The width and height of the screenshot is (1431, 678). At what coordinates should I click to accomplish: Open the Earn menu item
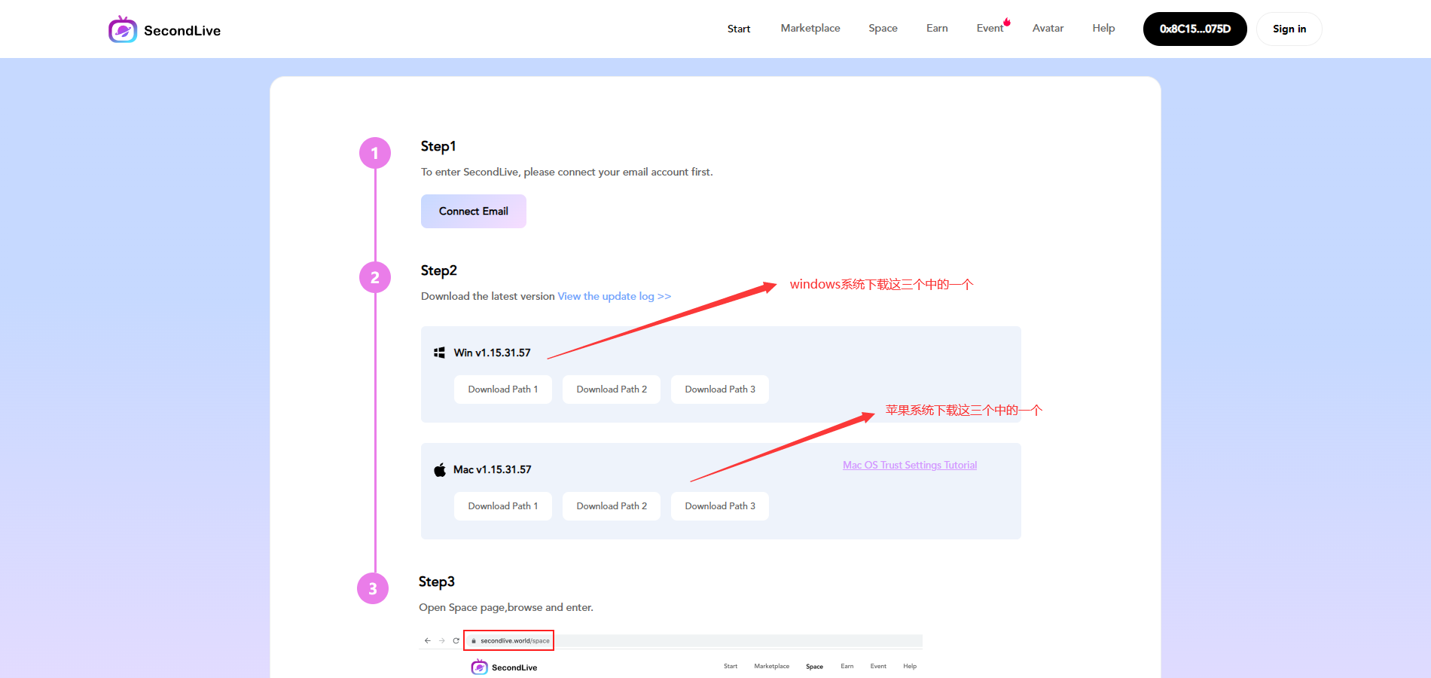click(x=937, y=29)
